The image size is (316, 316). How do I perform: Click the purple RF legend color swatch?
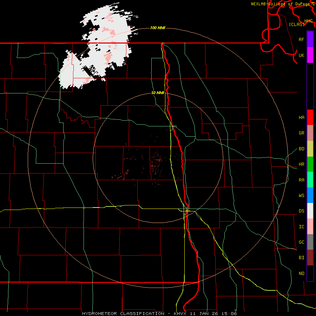310,39
